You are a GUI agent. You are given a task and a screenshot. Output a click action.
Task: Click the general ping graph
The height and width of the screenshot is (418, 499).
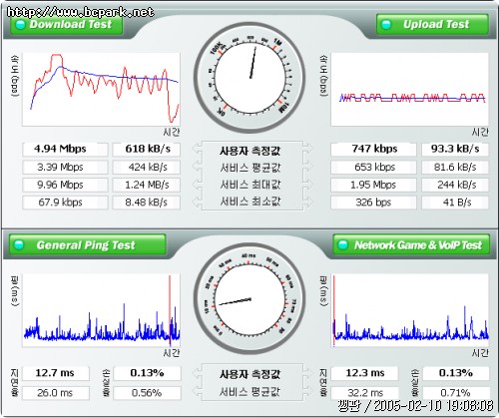101,310
